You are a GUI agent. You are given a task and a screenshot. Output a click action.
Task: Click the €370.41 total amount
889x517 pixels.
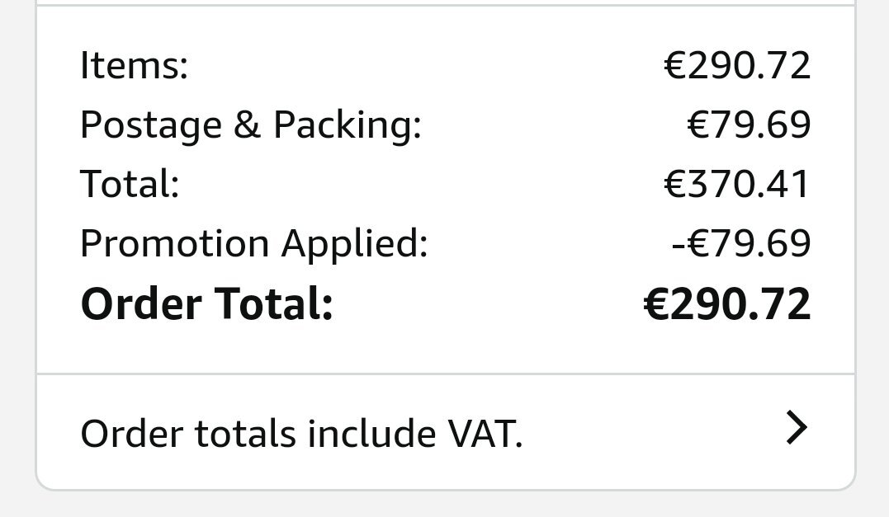[x=737, y=184]
